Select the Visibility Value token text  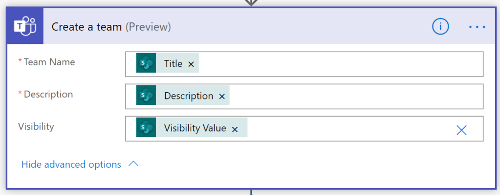point(195,128)
